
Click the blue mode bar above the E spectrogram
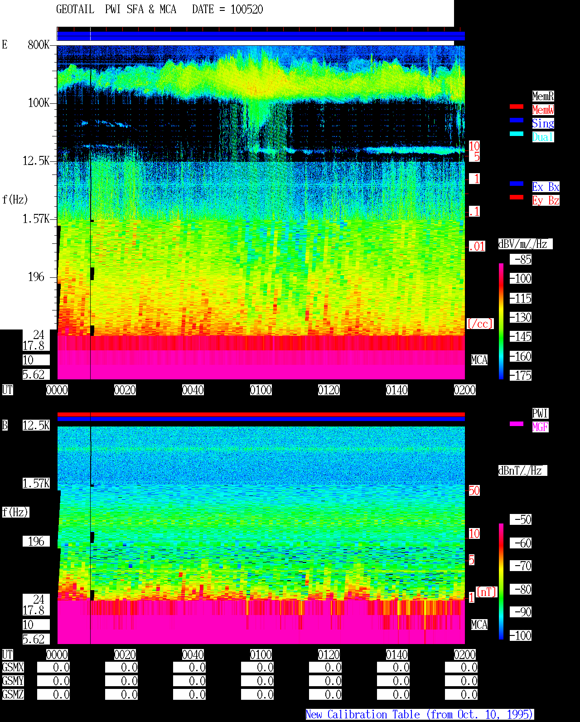261,36
